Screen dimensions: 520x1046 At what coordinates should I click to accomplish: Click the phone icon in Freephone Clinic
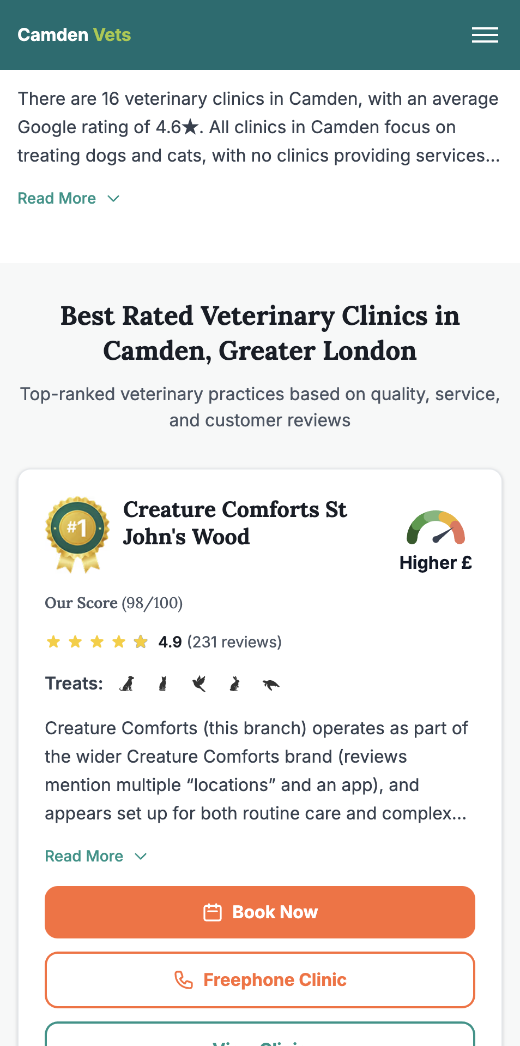(x=184, y=979)
